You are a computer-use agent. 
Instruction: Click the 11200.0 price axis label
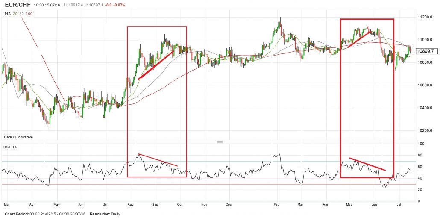[425, 17]
